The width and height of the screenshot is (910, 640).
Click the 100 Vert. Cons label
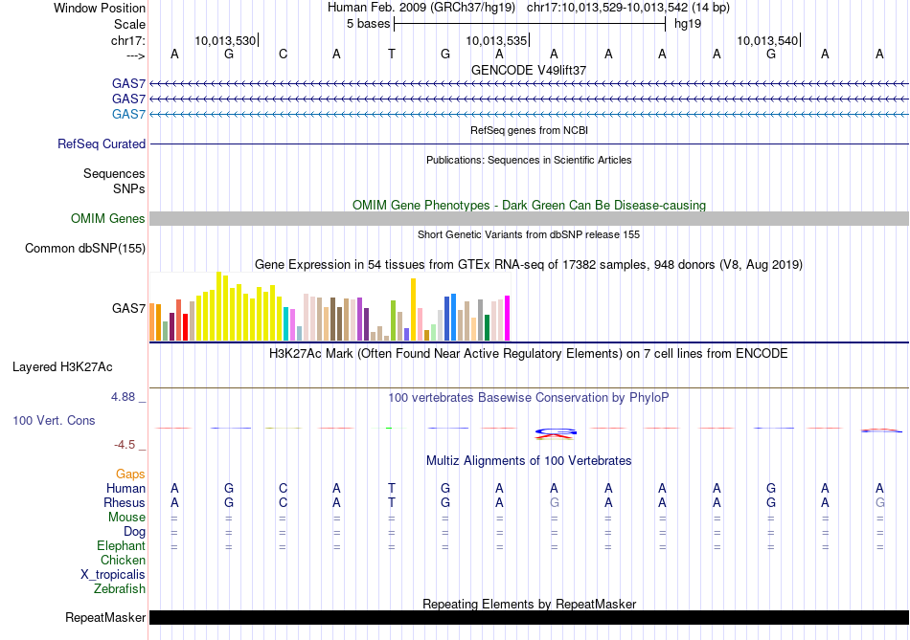click(54, 420)
